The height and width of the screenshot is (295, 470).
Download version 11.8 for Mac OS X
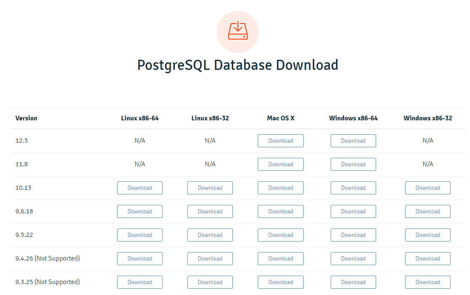coord(280,165)
